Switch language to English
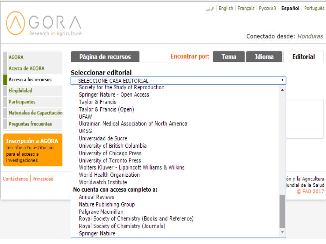 click(x=226, y=8)
